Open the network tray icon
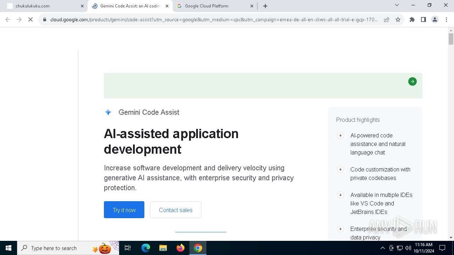 (x=400, y=248)
